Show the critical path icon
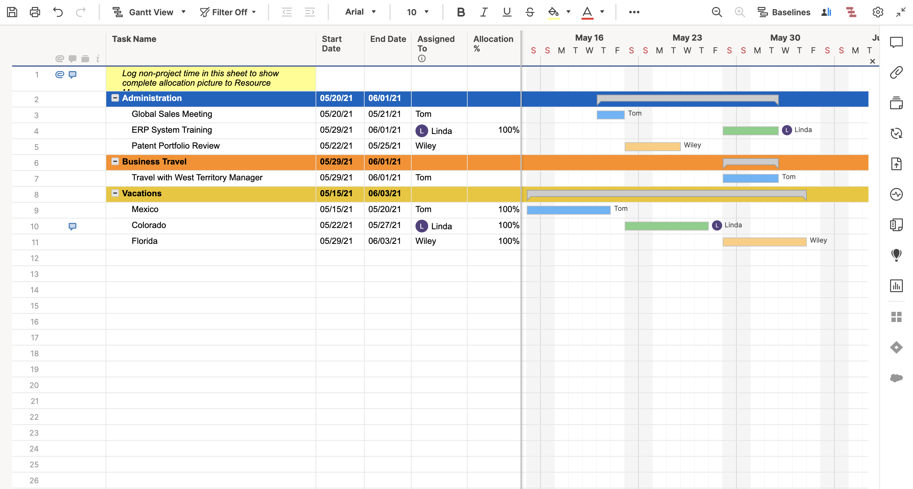 tap(851, 12)
